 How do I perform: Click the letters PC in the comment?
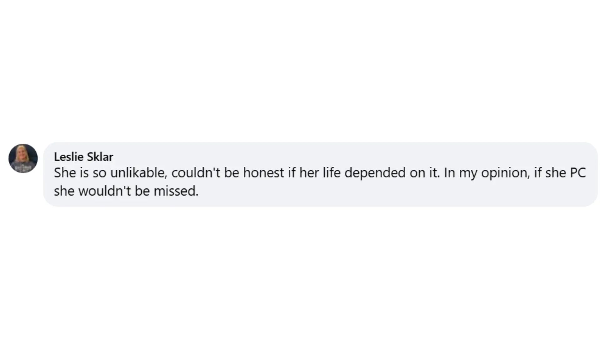click(x=579, y=172)
